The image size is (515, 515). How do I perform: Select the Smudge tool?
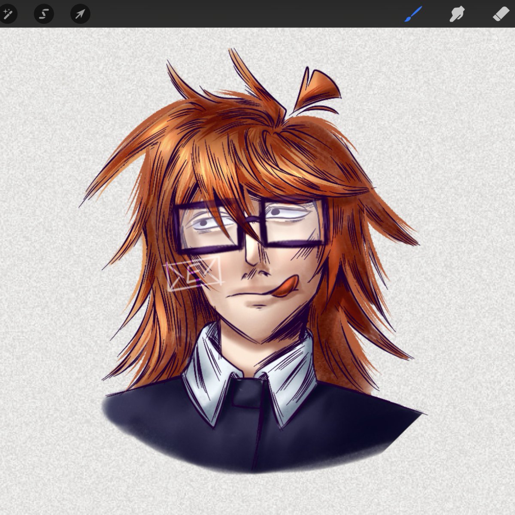point(457,14)
